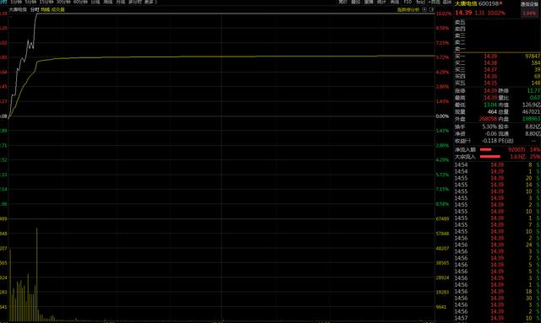
Task: Click the 卖五 ask row label
Action: (460, 23)
